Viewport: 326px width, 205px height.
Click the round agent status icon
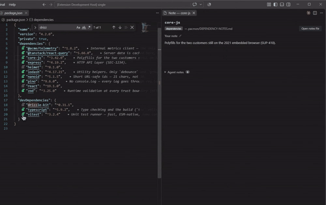[x=209, y=4]
